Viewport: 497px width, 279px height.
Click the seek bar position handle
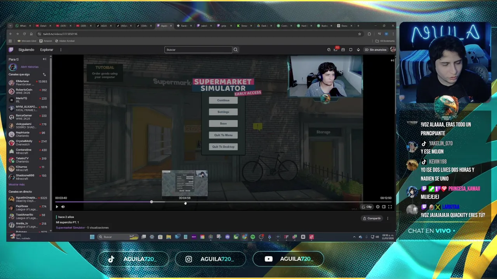coord(151,202)
